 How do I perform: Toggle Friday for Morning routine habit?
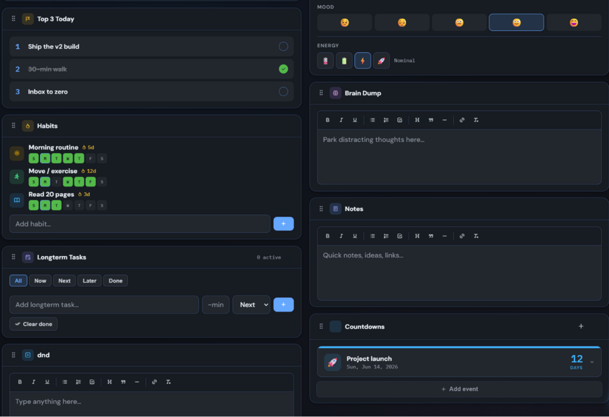pos(90,158)
